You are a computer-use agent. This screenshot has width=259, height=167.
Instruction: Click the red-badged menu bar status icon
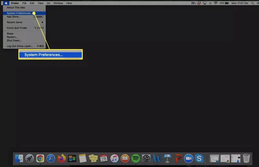click(x=199, y=3)
